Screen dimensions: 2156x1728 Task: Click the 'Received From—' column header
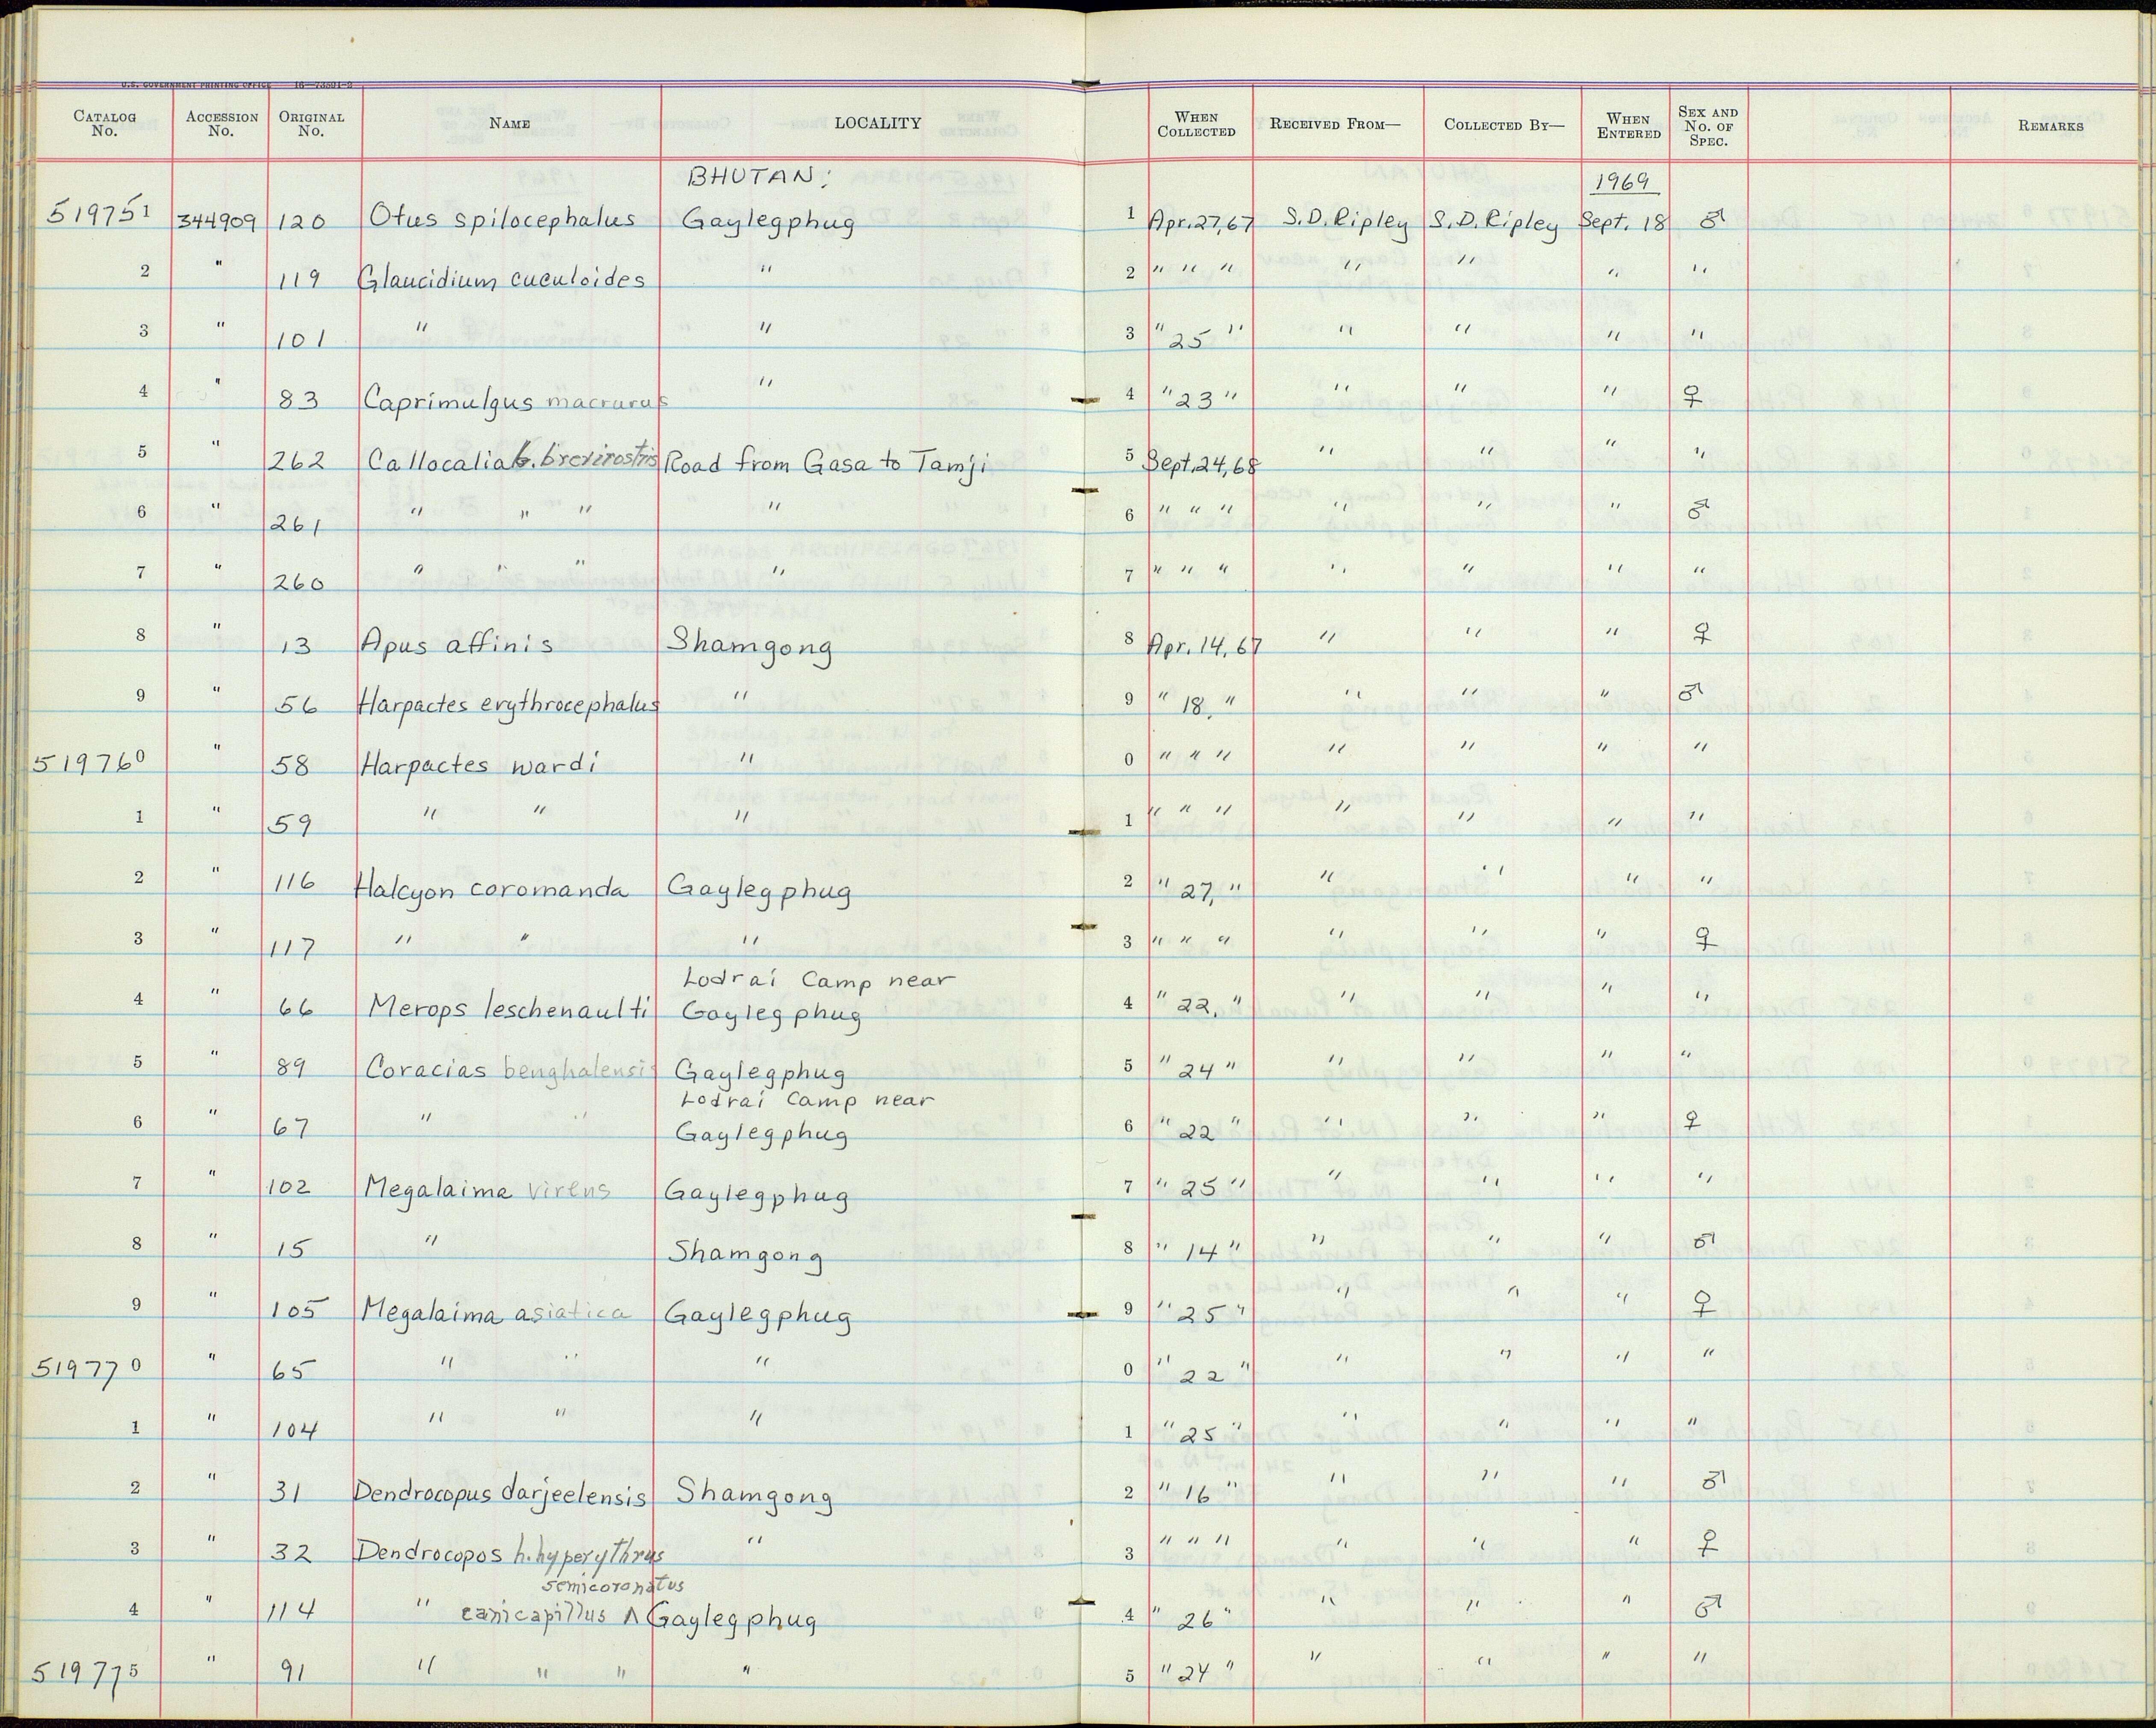point(1335,124)
